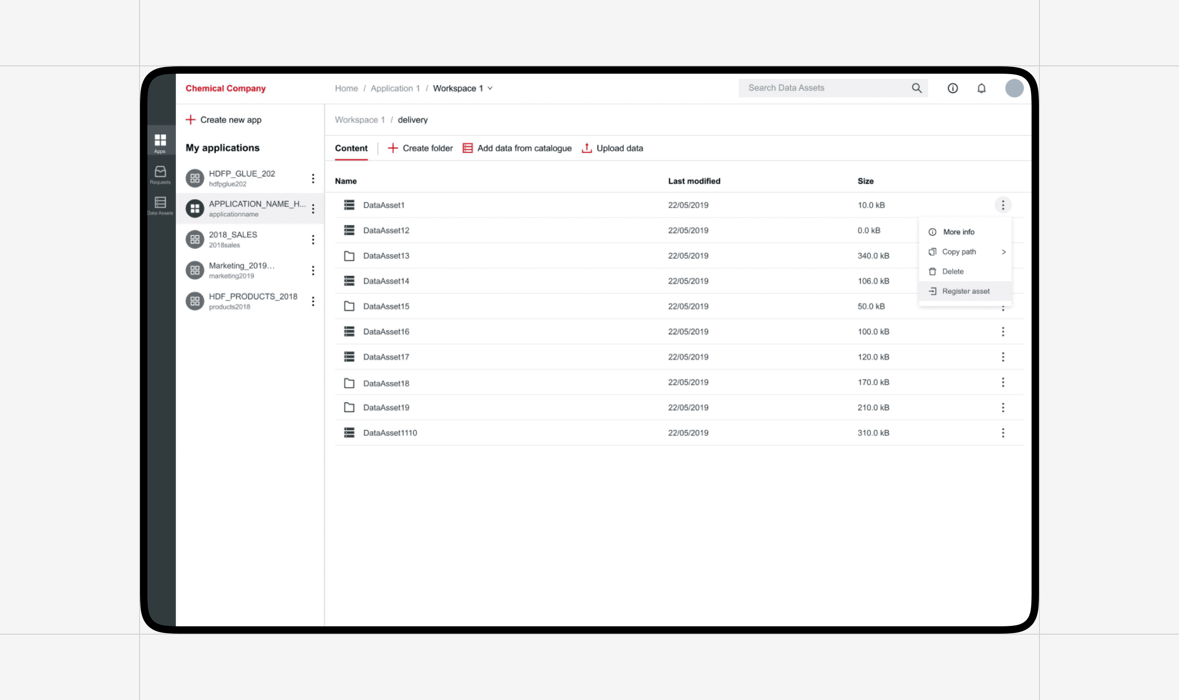
Task: Open the Requests sidebar icon
Action: (x=160, y=174)
